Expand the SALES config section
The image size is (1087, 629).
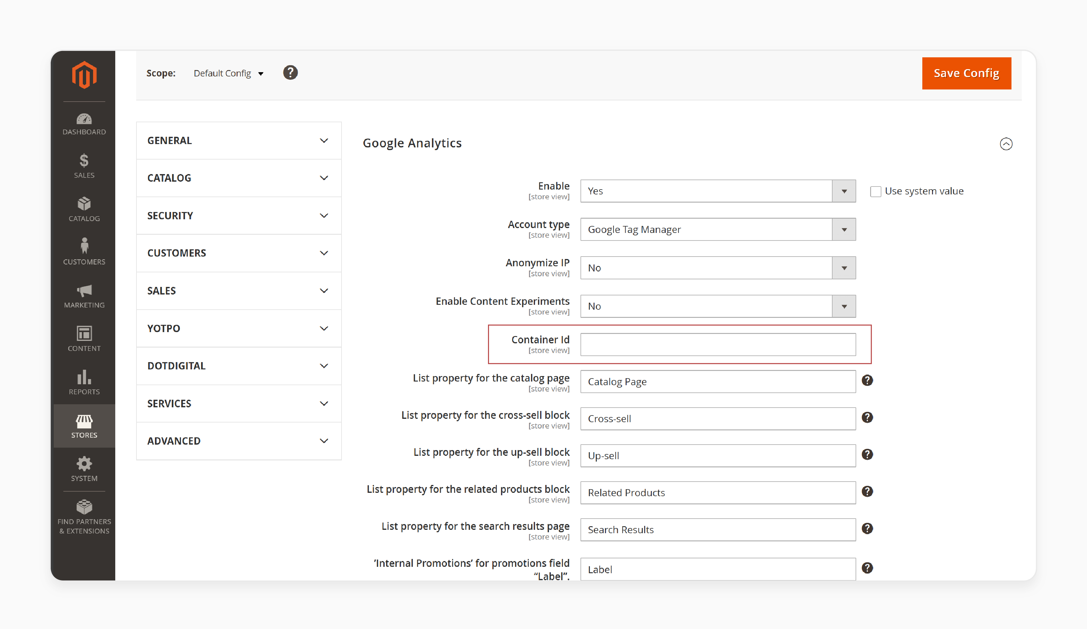[239, 291]
